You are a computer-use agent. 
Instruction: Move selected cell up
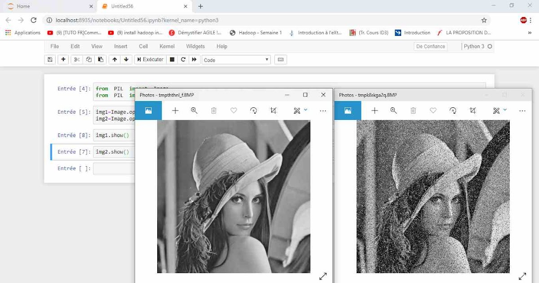coord(115,60)
